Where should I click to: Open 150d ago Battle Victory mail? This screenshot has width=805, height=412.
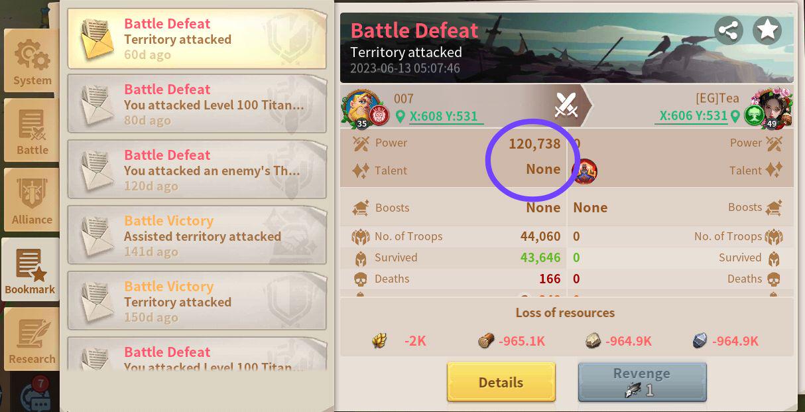[197, 301]
